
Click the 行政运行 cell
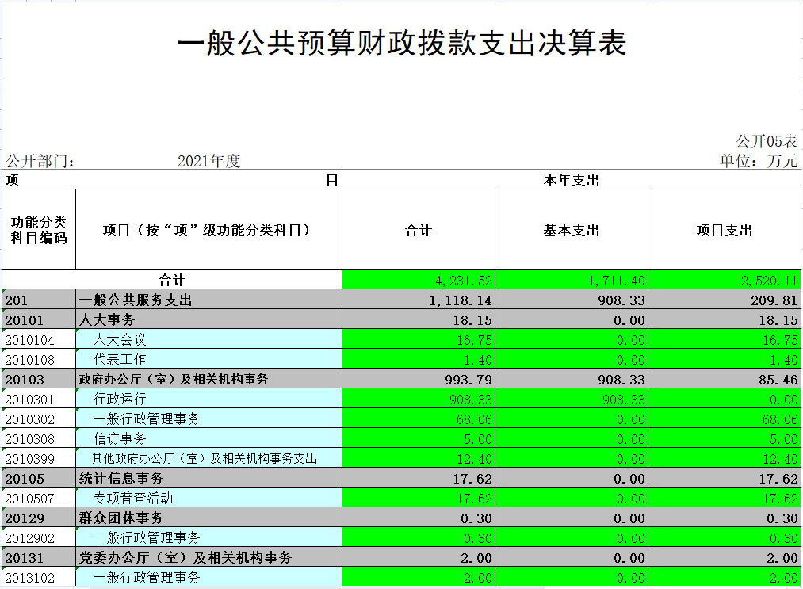click(x=209, y=399)
